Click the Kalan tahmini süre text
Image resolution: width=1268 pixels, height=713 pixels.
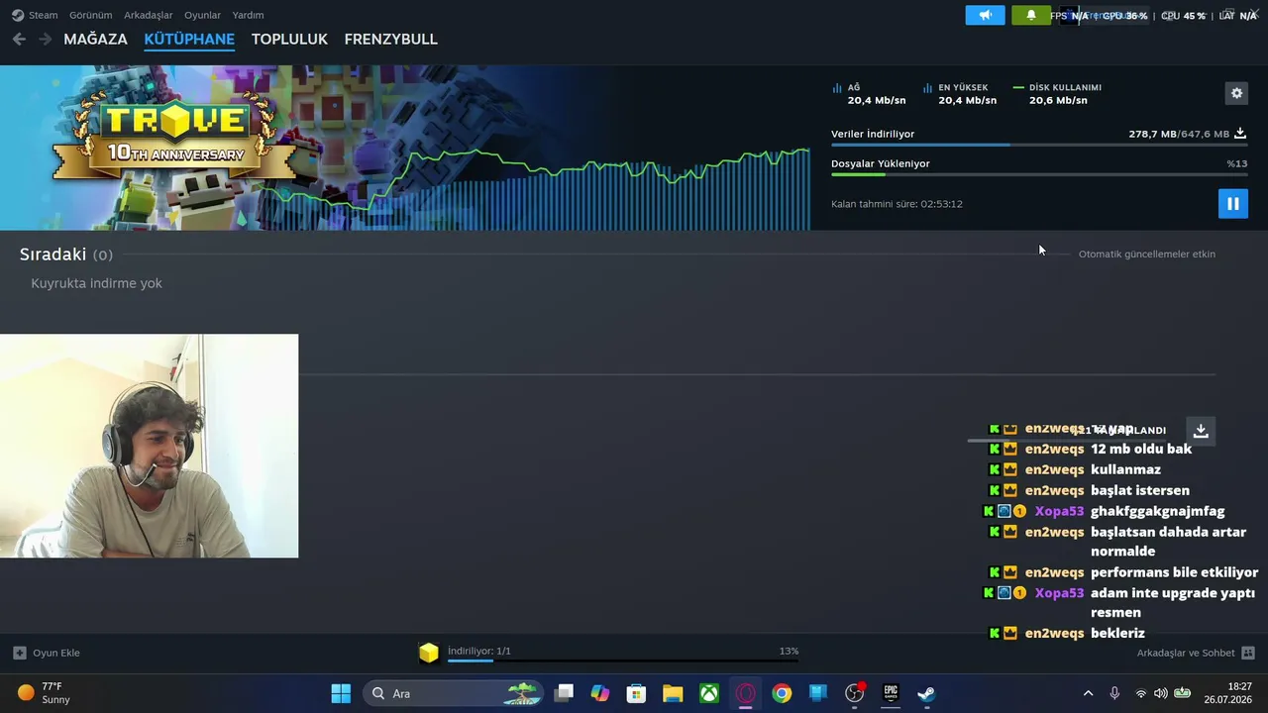point(897,204)
